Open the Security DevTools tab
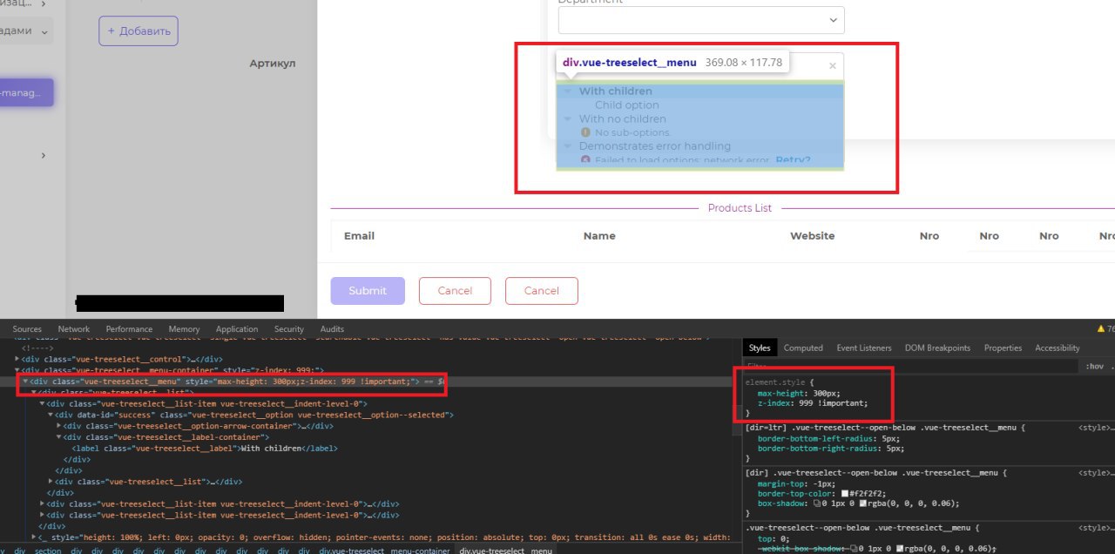 pyautogui.click(x=289, y=329)
